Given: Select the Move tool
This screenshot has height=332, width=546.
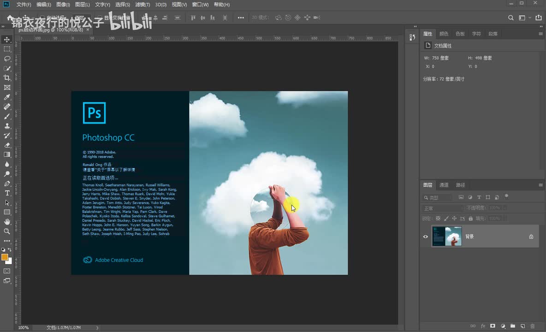Looking at the screenshot, I should [7, 40].
